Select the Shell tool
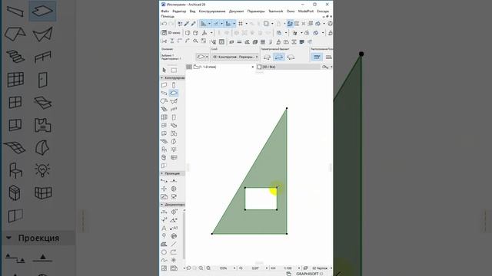Image resolution: width=492 pixels, height=276 pixels. pos(174,101)
